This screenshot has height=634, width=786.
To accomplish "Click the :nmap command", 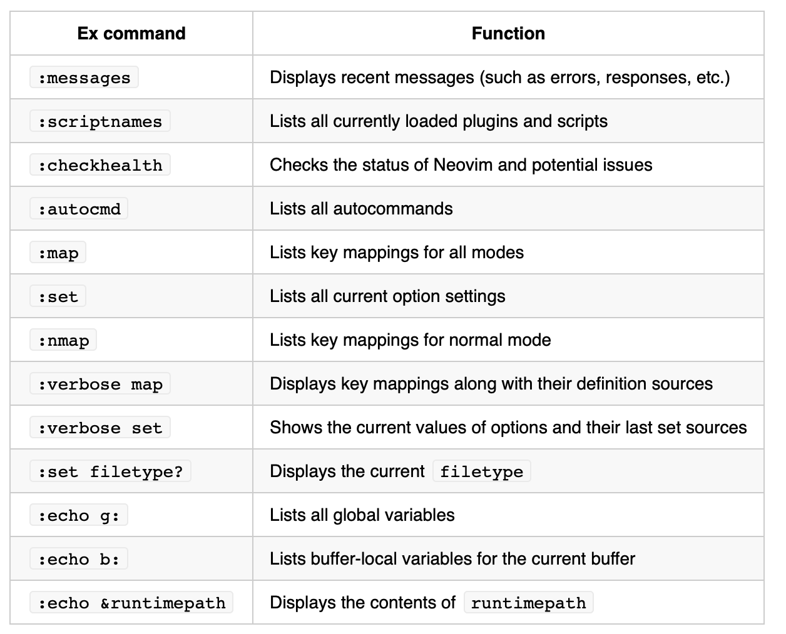I will (63, 340).
